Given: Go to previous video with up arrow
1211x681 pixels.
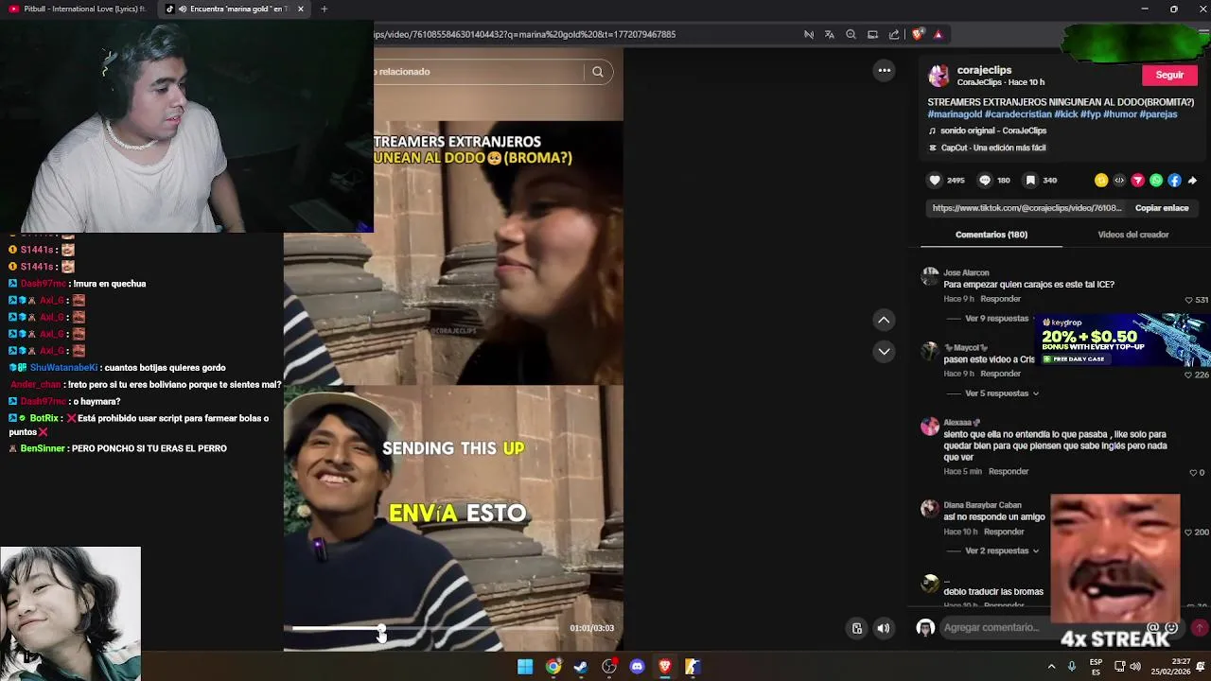Looking at the screenshot, I should [884, 320].
